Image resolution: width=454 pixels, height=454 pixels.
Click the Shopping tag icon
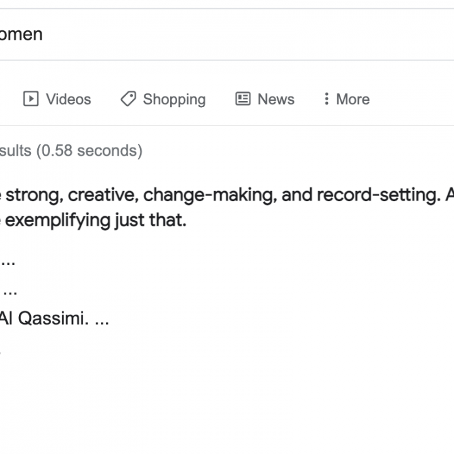(x=128, y=99)
